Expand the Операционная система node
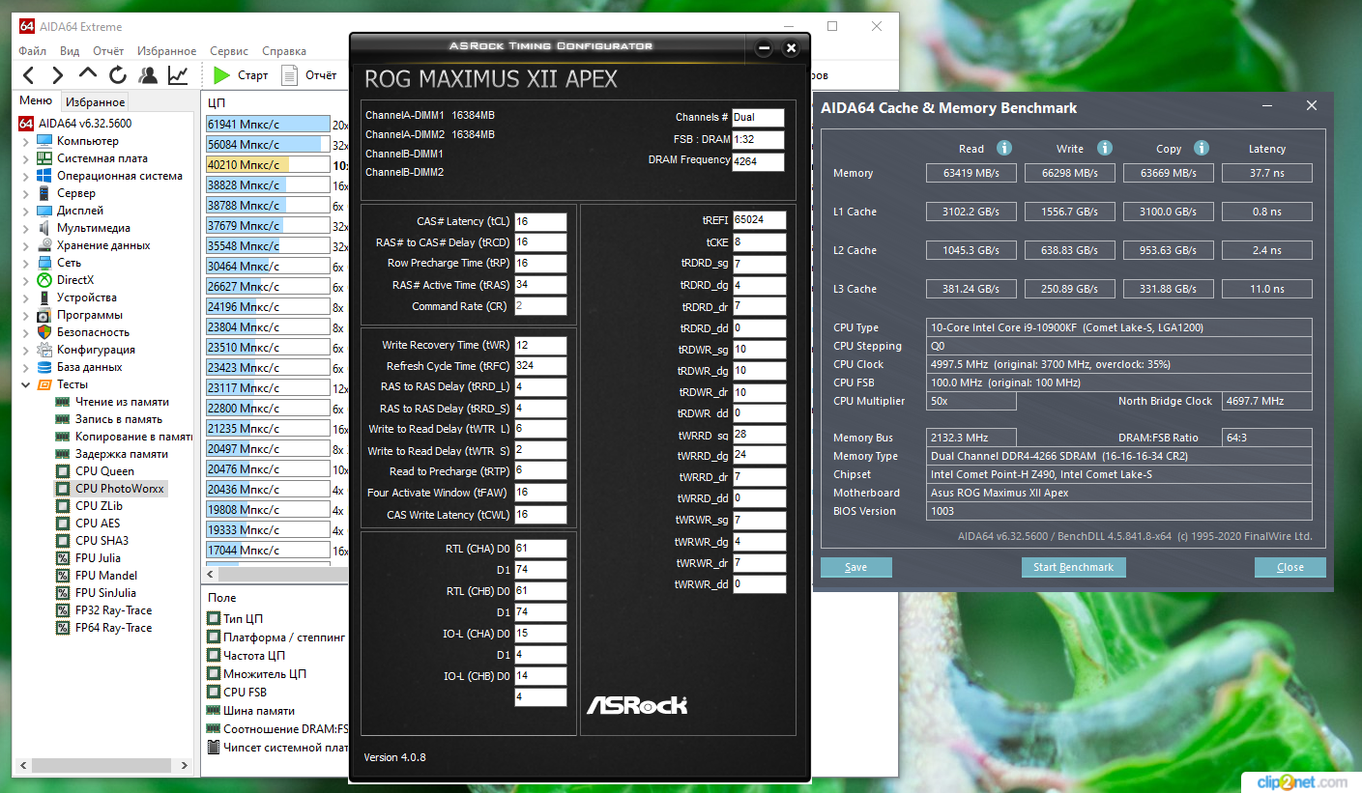The width and height of the screenshot is (1362, 793). 26,176
